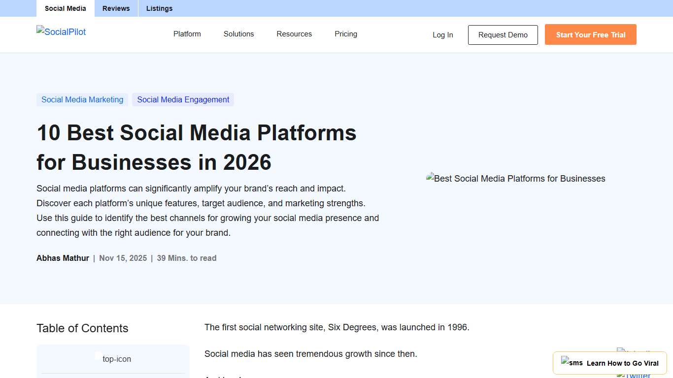Image resolution: width=673 pixels, height=378 pixels.
Task: Open the Resources dropdown
Action: (x=294, y=34)
